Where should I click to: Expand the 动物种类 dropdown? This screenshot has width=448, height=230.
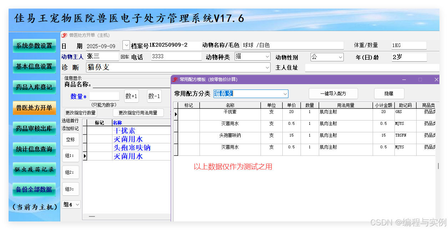pyautogui.click(x=267, y=57)
